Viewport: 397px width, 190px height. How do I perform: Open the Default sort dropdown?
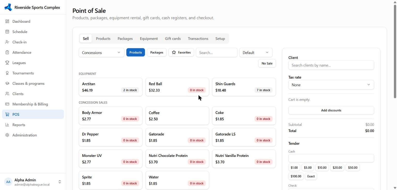256,52
